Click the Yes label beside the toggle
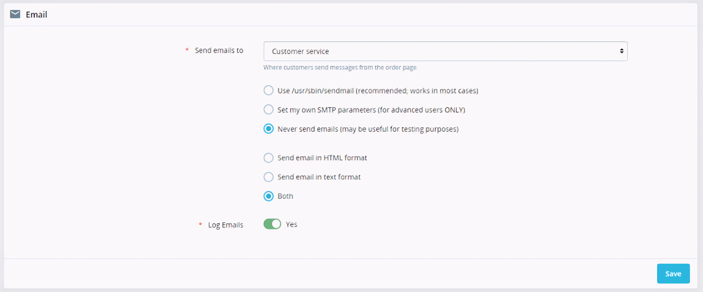Image resolution: width=703 pixels, height=292 pixels. click(291, 224)
